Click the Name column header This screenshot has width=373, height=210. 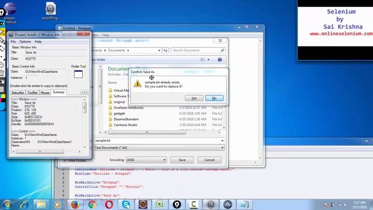tap(112, 83)
